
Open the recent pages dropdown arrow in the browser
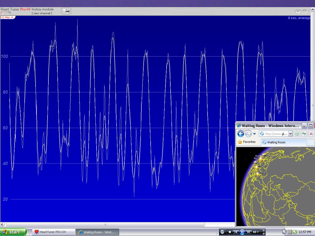click(254, 134)
